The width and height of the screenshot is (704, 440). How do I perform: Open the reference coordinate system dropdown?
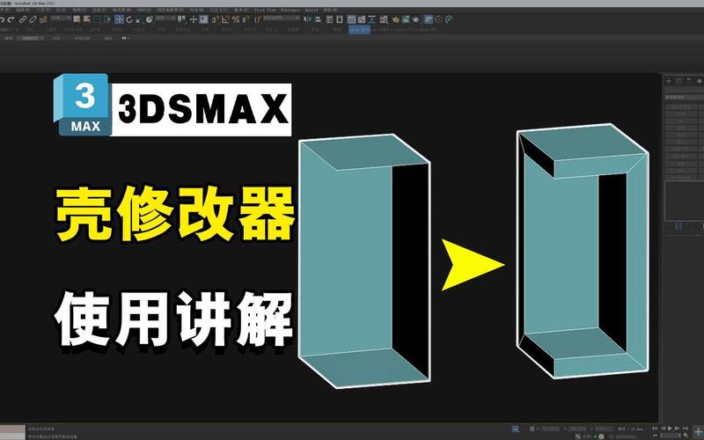coord(165,18)
